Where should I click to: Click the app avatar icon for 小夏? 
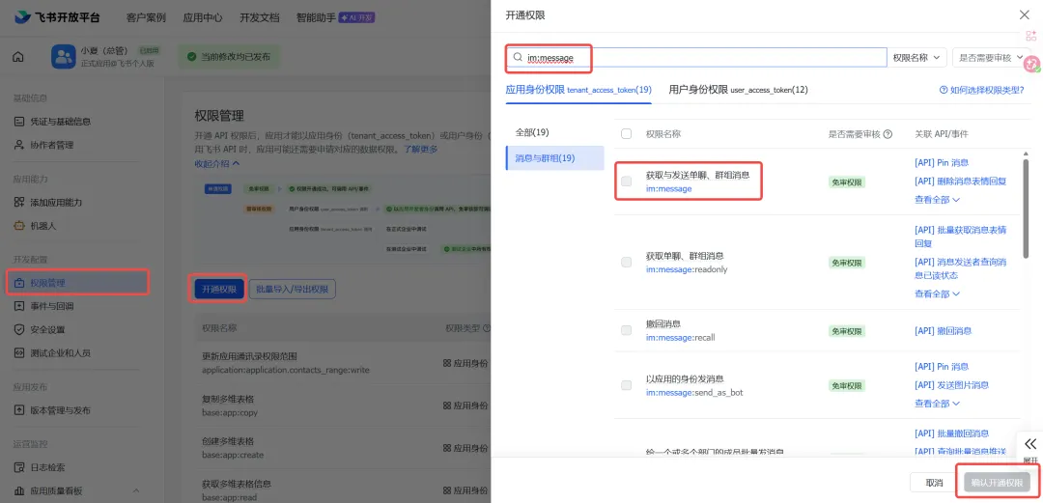pos(63,57)
